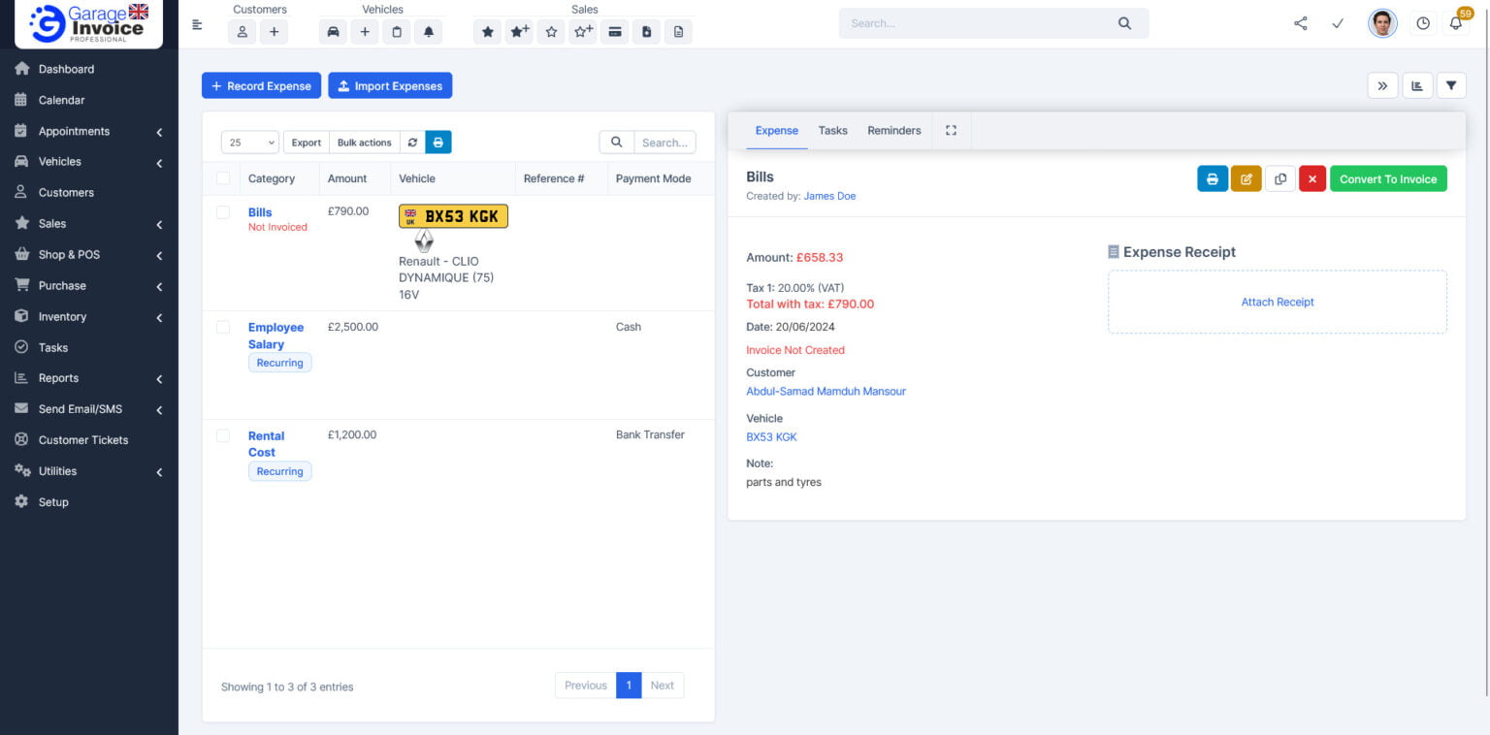Viewport: 1490px width, 735px height.
Task: Click the yellow edit expense icon
Action: 1246,179
